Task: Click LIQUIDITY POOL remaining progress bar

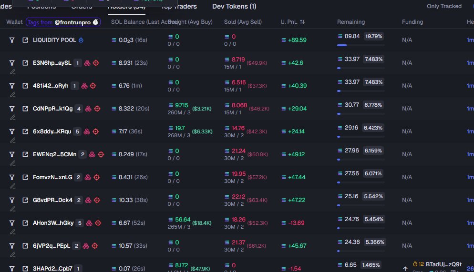Action: 361,45
